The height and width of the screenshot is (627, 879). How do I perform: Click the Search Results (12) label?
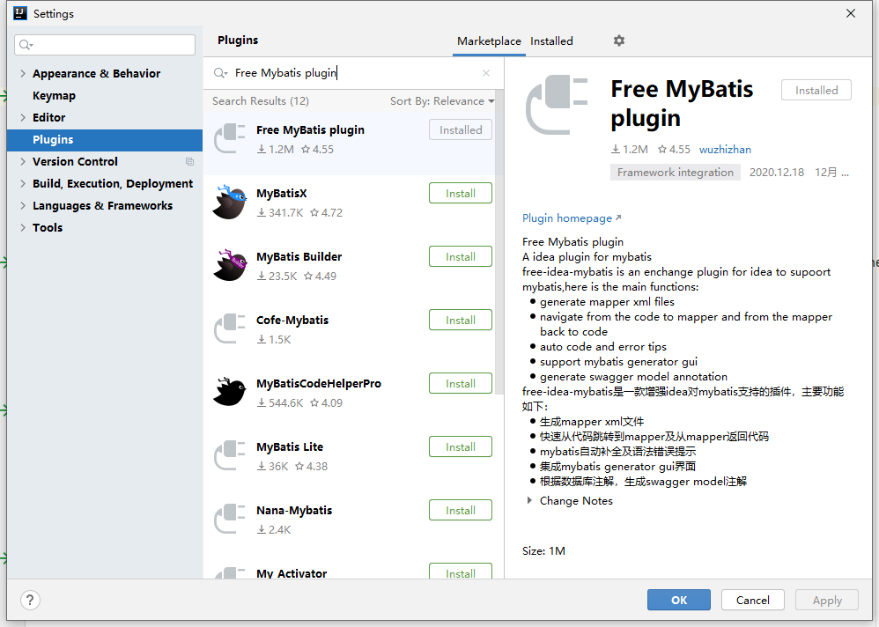[260, 101]
